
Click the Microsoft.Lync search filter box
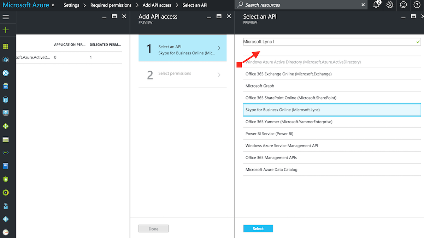click(x=332, y=42)
